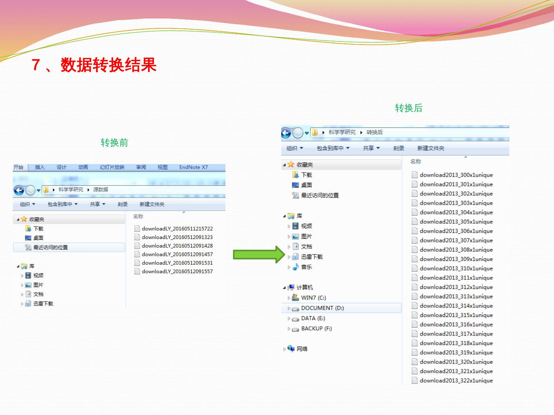Sort by the 名称 column in 源数据 window
The height and width of the screenshot is (415, 554).
coord(138,216)
